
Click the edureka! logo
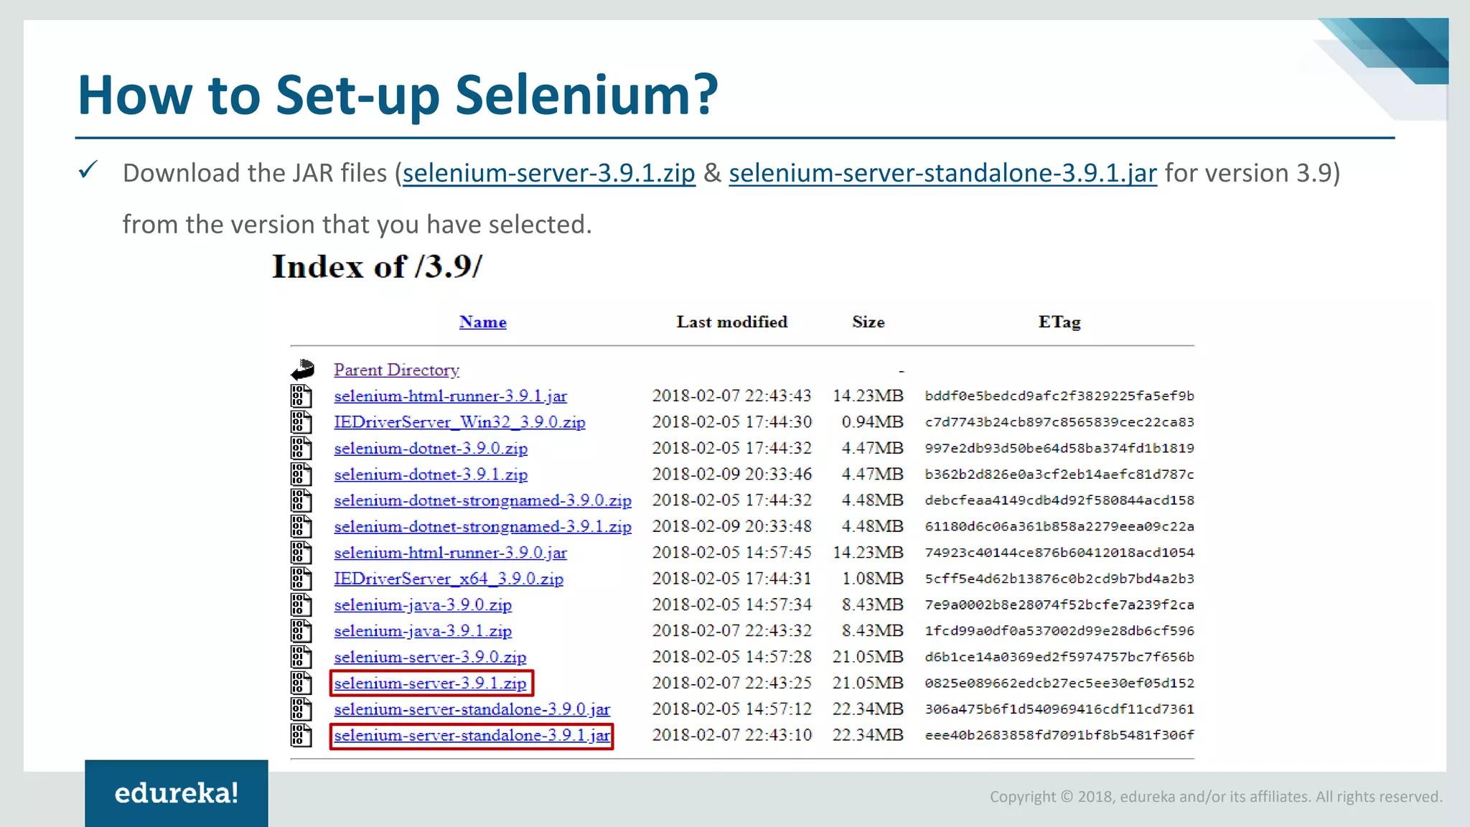pyautogui.click(x=177, y=793)
